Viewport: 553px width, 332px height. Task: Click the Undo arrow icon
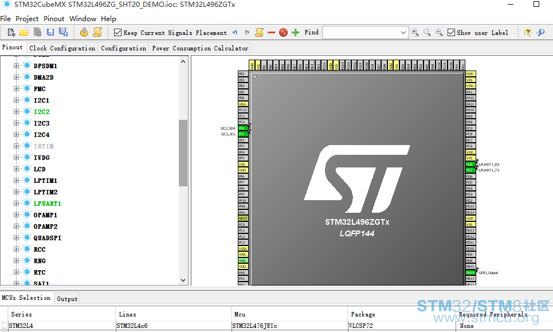pos(235,33)
